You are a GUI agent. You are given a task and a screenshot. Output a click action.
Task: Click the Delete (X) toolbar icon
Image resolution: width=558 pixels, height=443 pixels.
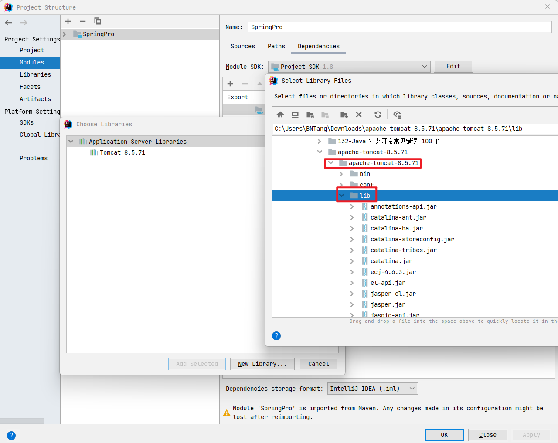359,115
